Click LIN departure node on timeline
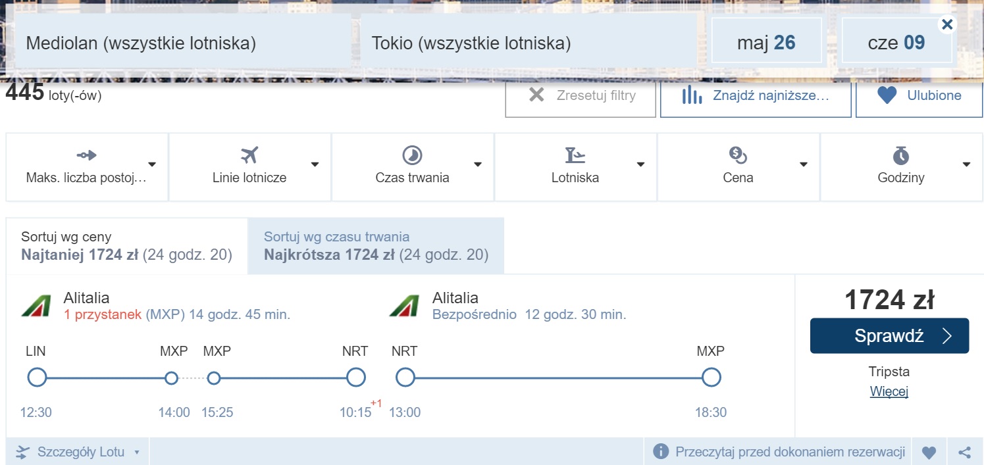The image size is (984, 465). [x=37, y=378]
